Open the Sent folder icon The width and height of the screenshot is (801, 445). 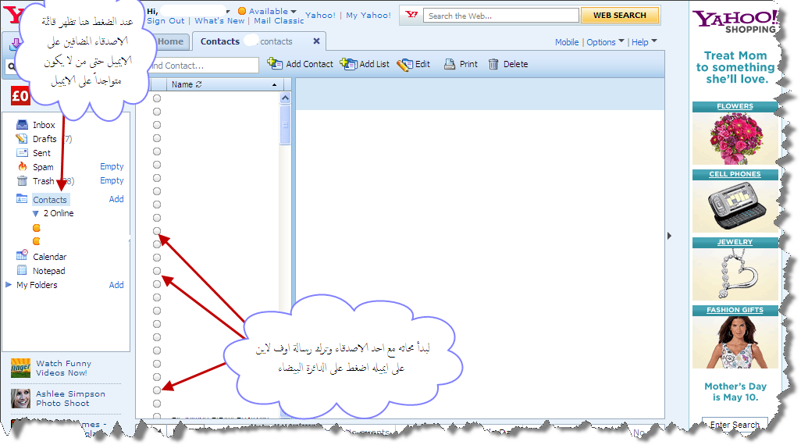pyautogui.click(x=22, y=153)
